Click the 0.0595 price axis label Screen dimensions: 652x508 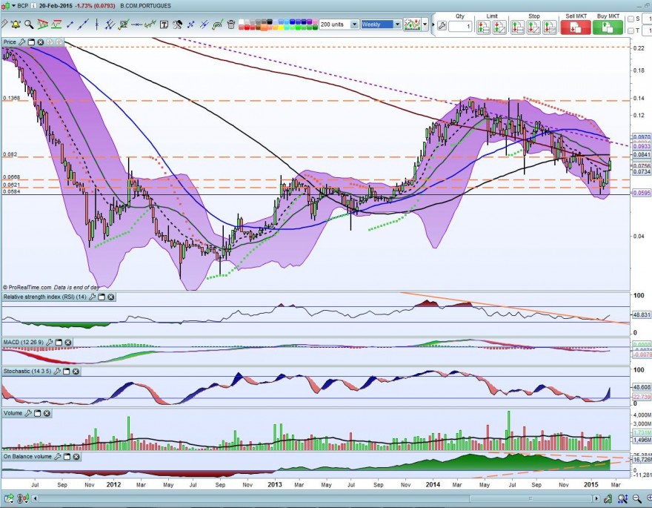pos(641,193)
